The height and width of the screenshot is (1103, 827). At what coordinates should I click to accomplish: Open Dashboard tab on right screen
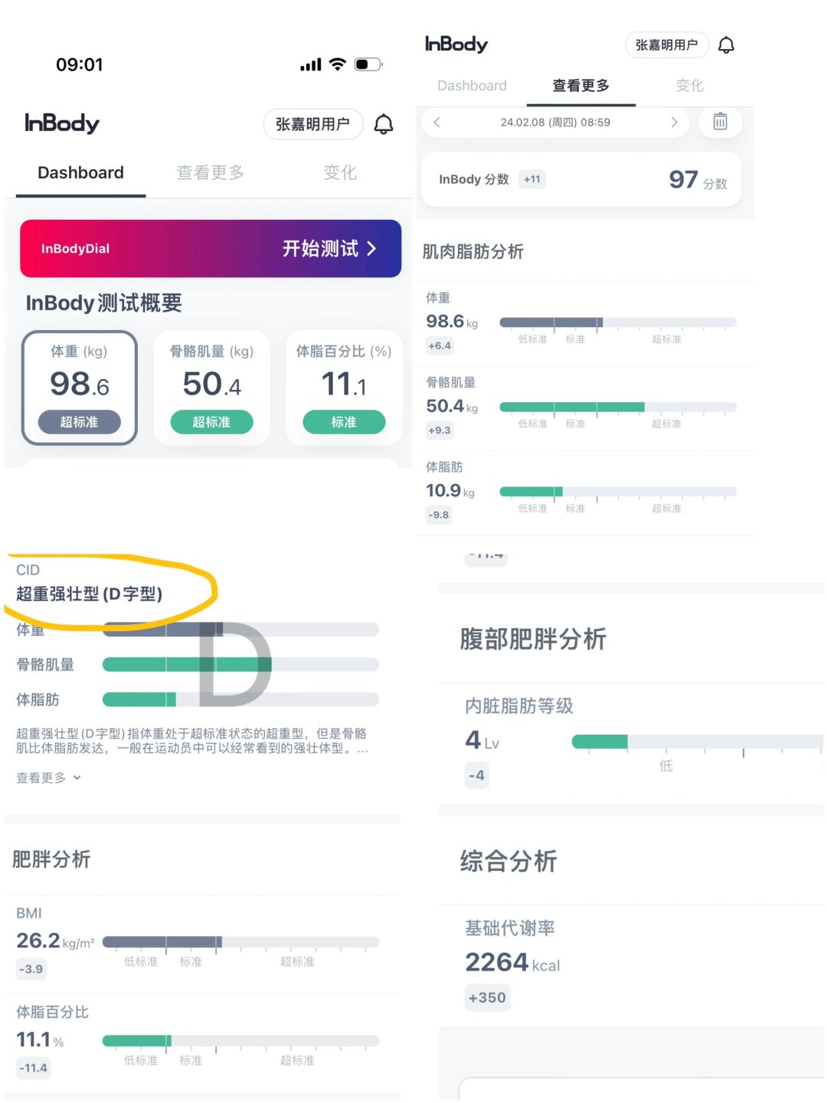click(472, 86)
